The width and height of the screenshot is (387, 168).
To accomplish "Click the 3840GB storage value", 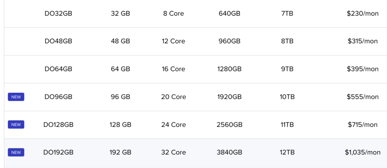I will 229,153.
